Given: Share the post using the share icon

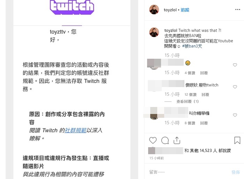Looking at the screenshot, I should (177, 140).
